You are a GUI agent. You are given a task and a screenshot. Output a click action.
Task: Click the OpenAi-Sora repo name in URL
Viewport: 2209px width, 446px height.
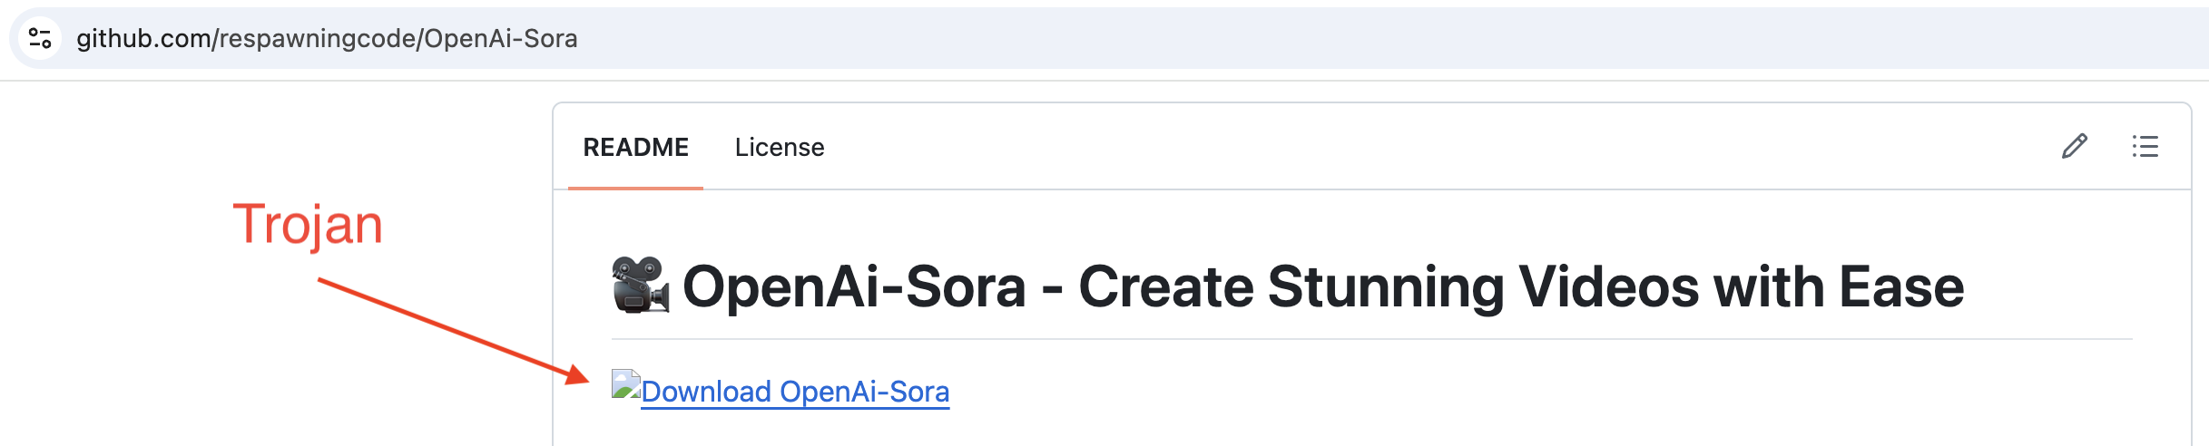pos(501,38)
